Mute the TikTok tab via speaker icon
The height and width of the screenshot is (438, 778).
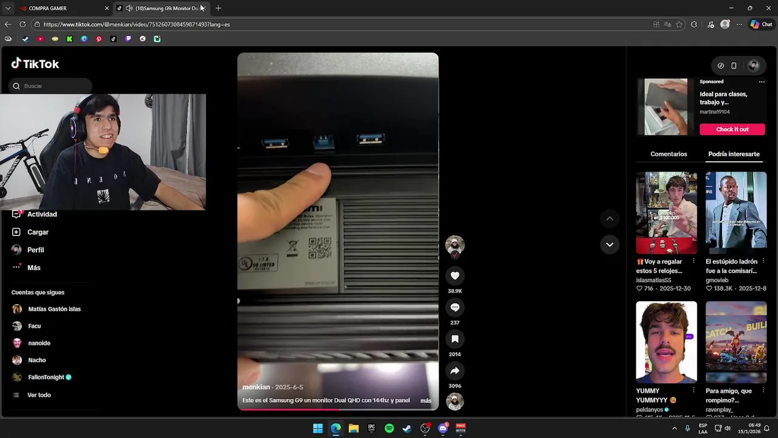tap(129, 8)
